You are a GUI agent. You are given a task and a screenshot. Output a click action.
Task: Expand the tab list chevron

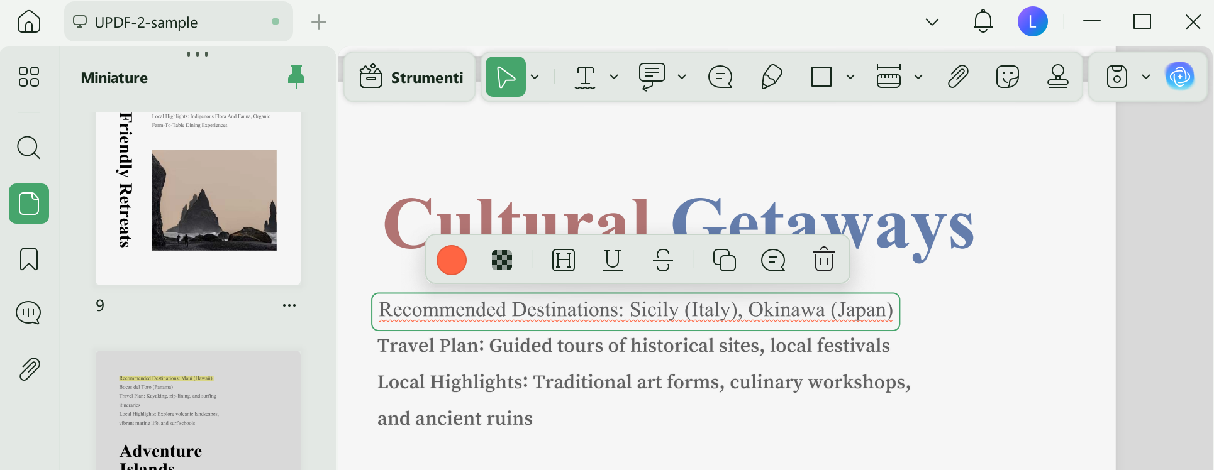pyautogui.click(x=932, y=22)
